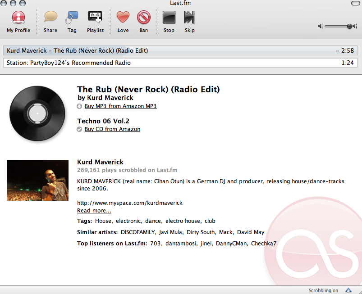This screenshot has width=362, height=294.
Task: Open similar artist Javi Mula
Action: pos(170,232)
